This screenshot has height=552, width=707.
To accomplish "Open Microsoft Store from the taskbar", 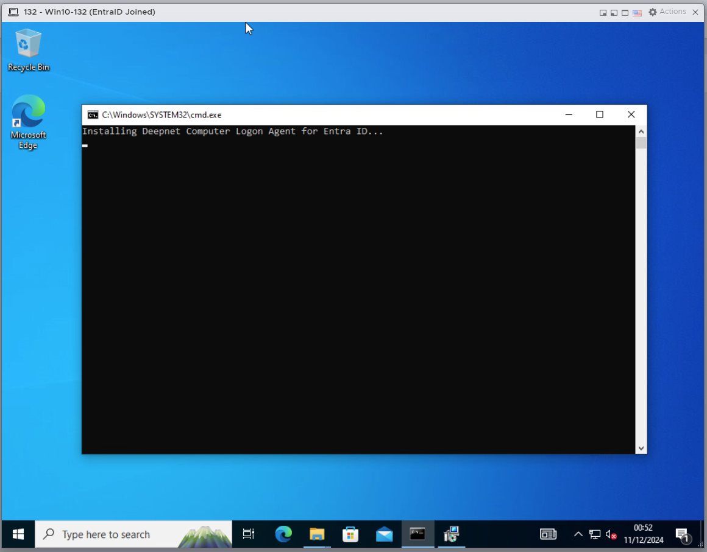I will click(350, 534).
